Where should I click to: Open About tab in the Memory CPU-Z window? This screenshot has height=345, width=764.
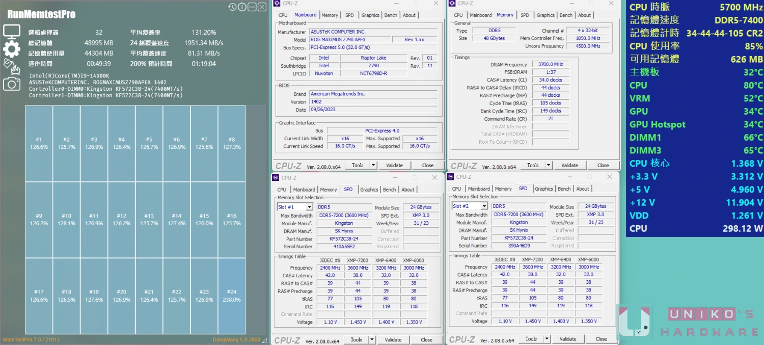585,15
